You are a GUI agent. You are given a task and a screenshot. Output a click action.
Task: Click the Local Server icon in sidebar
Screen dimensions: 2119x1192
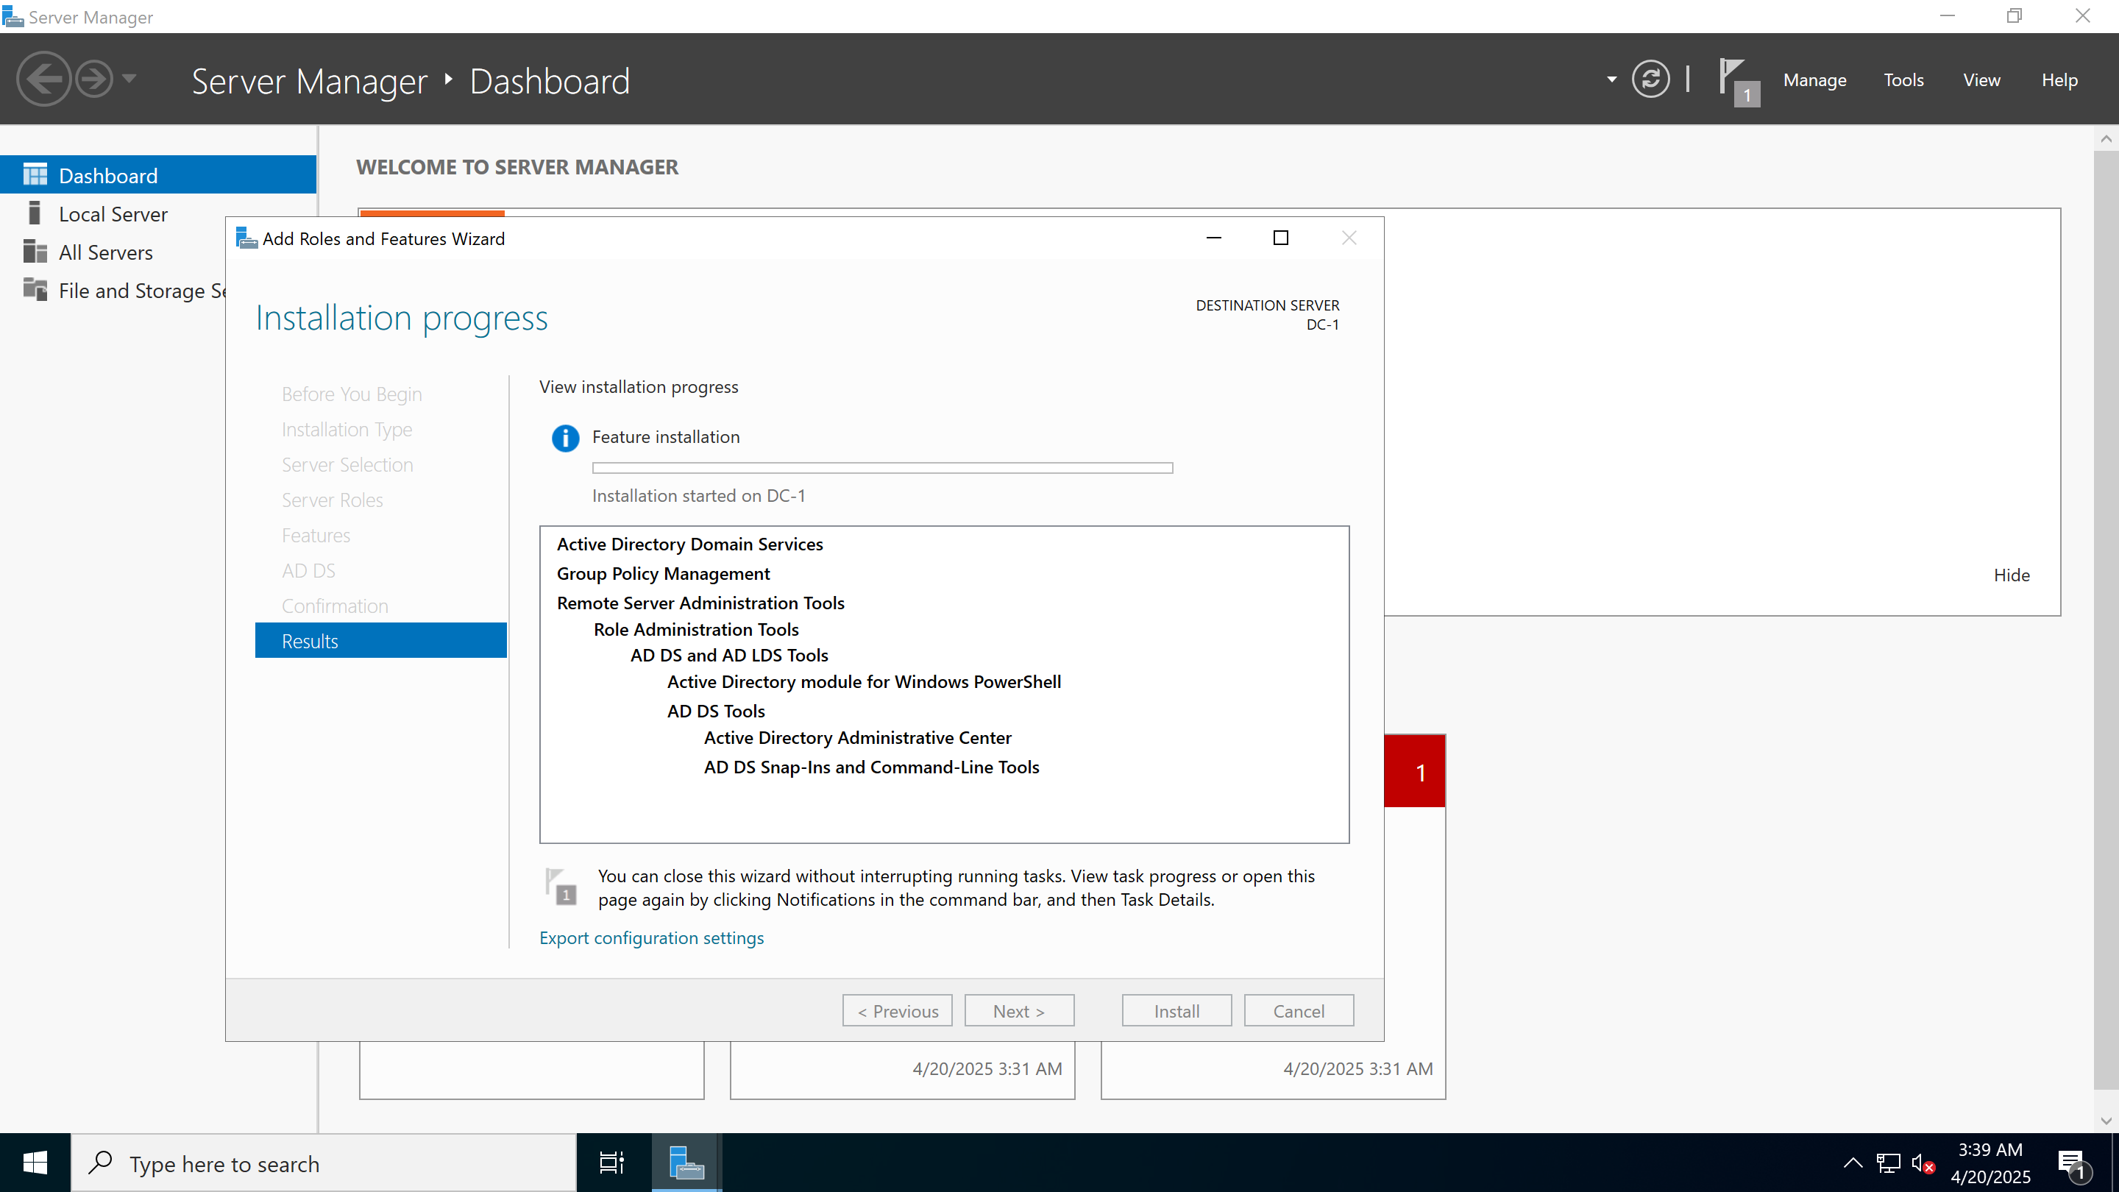tap(35, 213)
